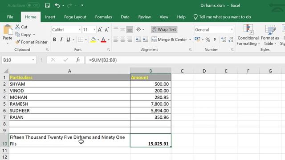The width and height of the screenshot is (285, 160).
Task: Click the Paste icon
Action: [8, 30]
